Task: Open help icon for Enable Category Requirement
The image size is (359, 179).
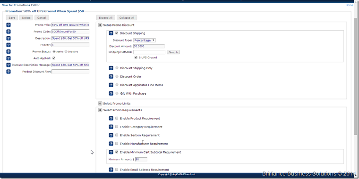Action: (111, 127)
